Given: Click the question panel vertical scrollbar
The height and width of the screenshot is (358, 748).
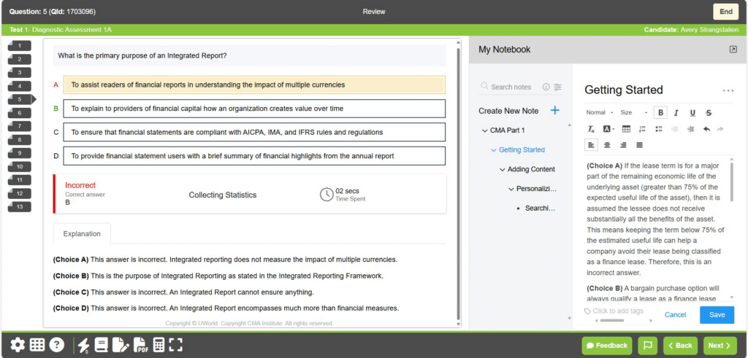Looking at the screenshot, I should click(x=459, y=183).
